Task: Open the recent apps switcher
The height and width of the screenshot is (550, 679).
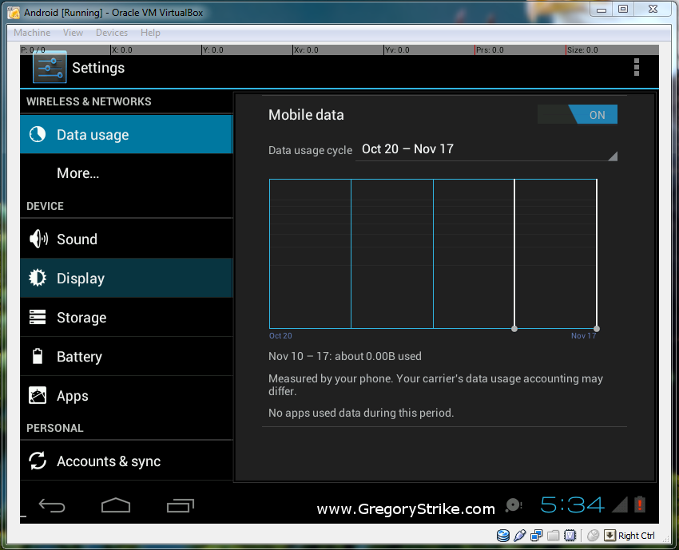Action: pos(180,505)
